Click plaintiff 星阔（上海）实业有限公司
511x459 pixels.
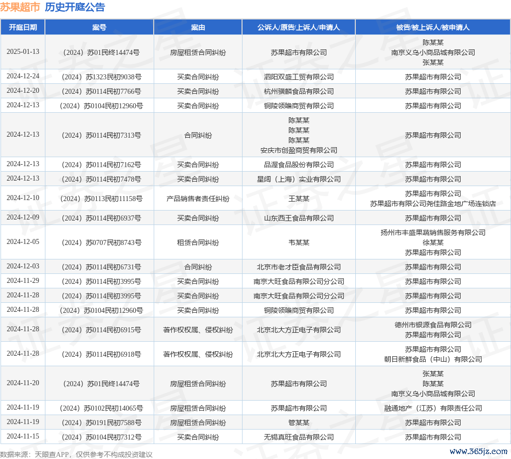pos(299,179)
